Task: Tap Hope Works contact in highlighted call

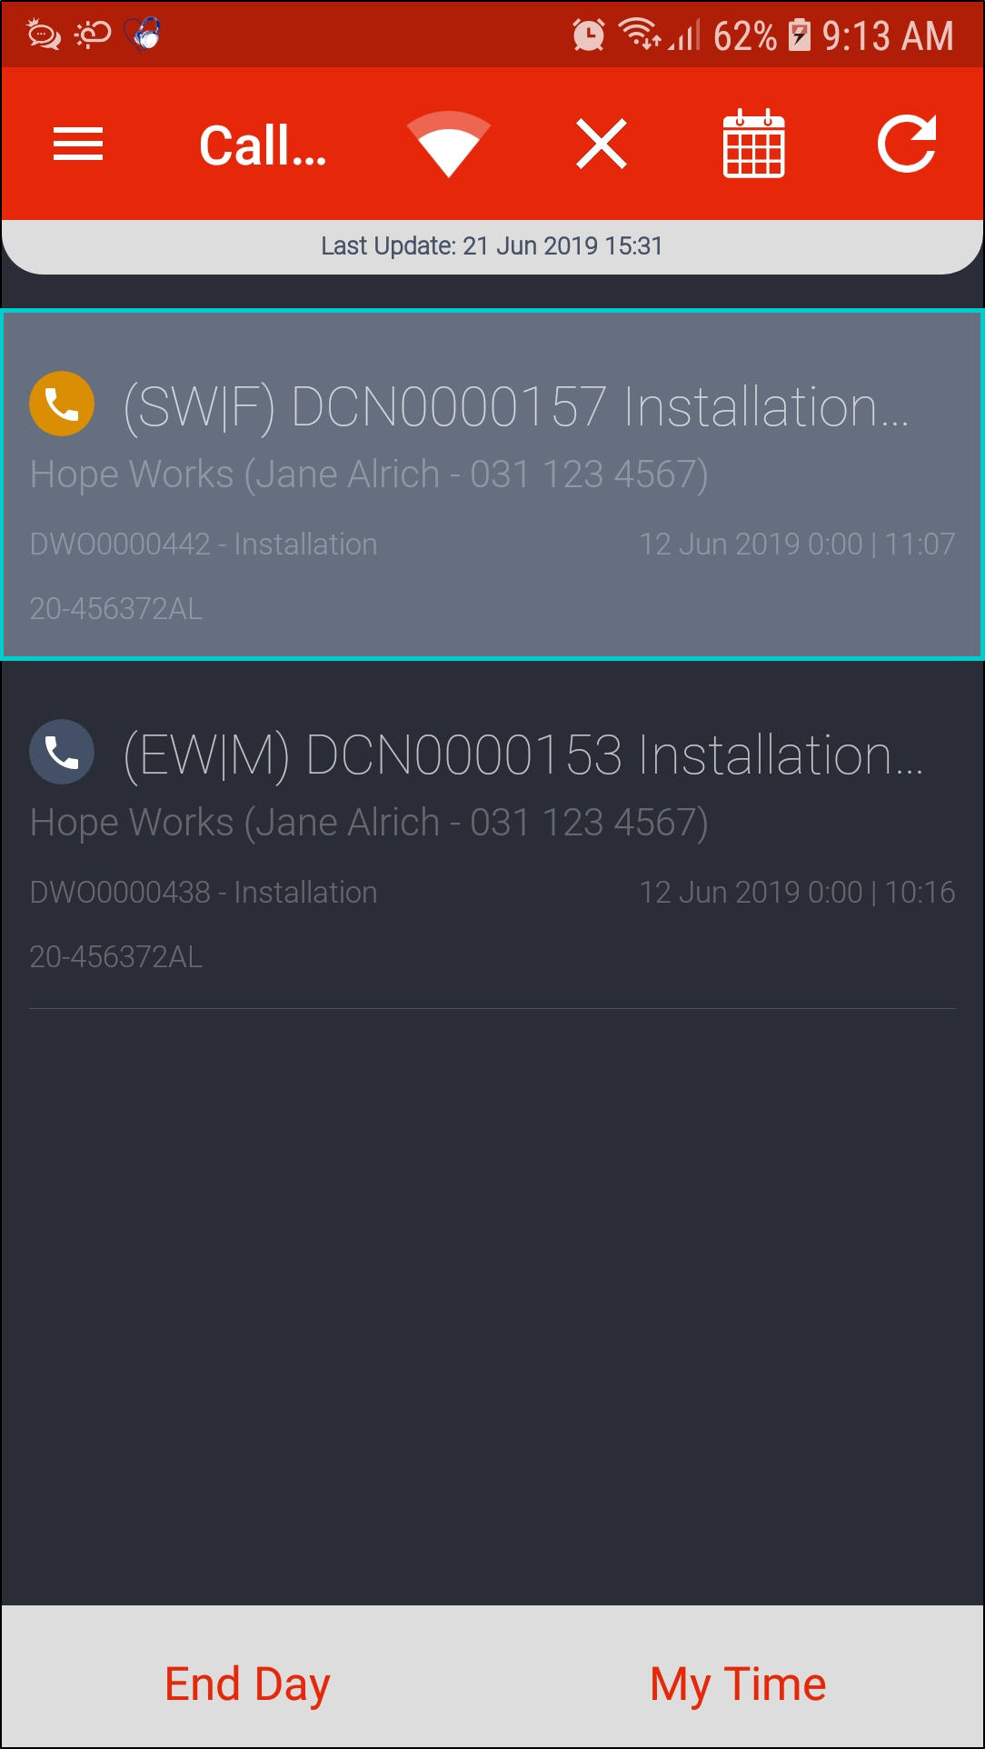Action: (369, 475)
